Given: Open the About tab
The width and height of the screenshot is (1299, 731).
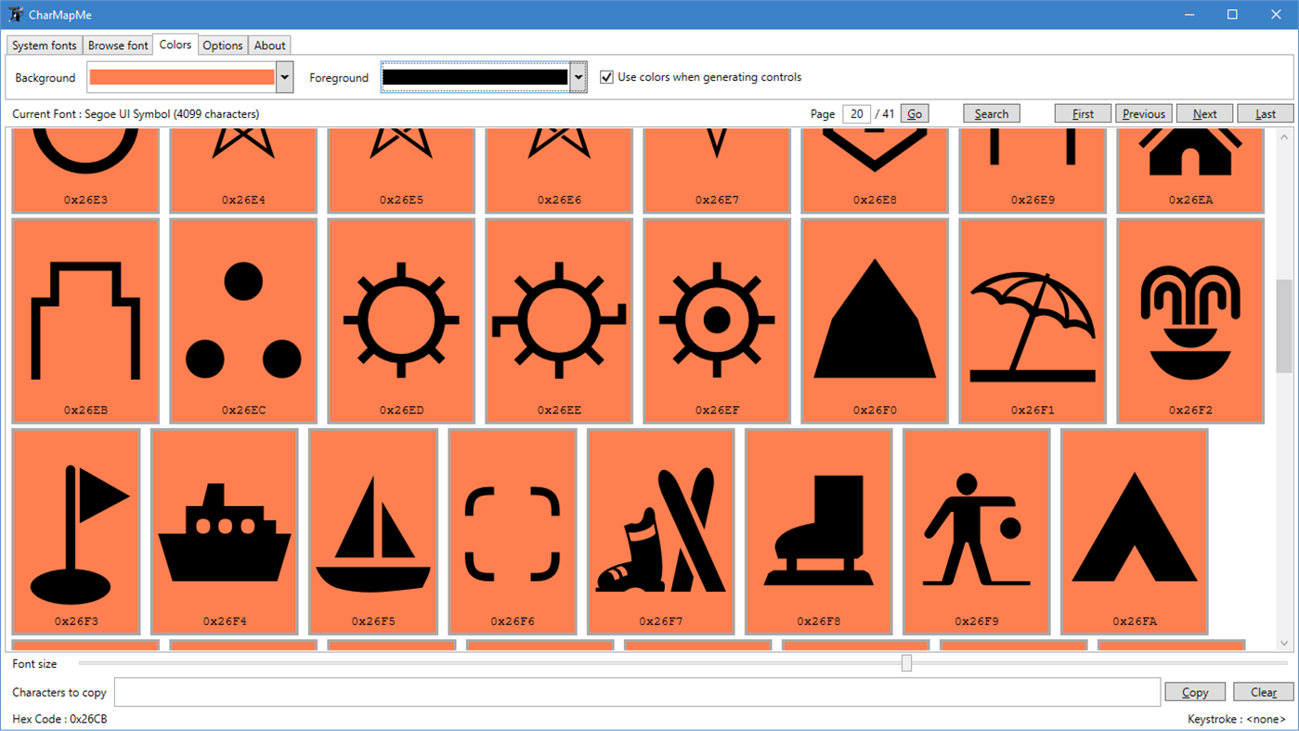Looking at the screenshot, I should pyautogui.click(x=270, y=46).
